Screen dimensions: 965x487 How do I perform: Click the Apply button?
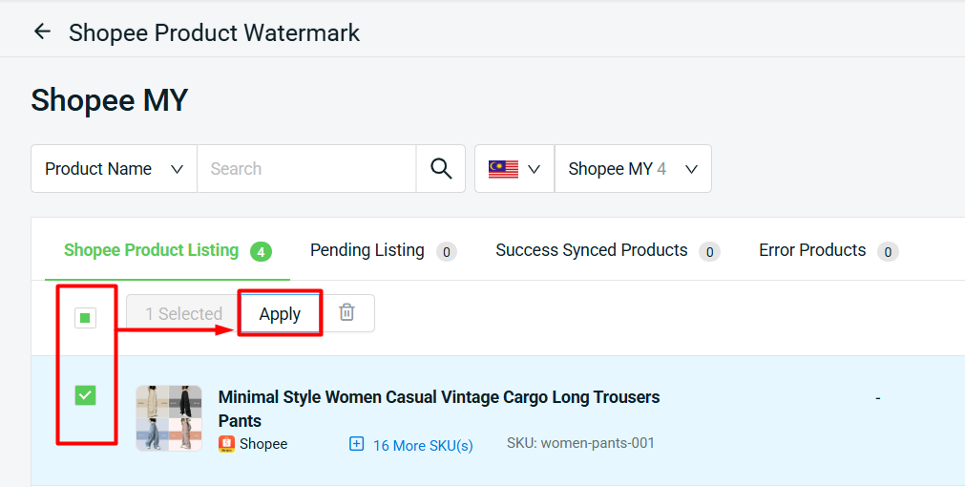pos(280,313)
